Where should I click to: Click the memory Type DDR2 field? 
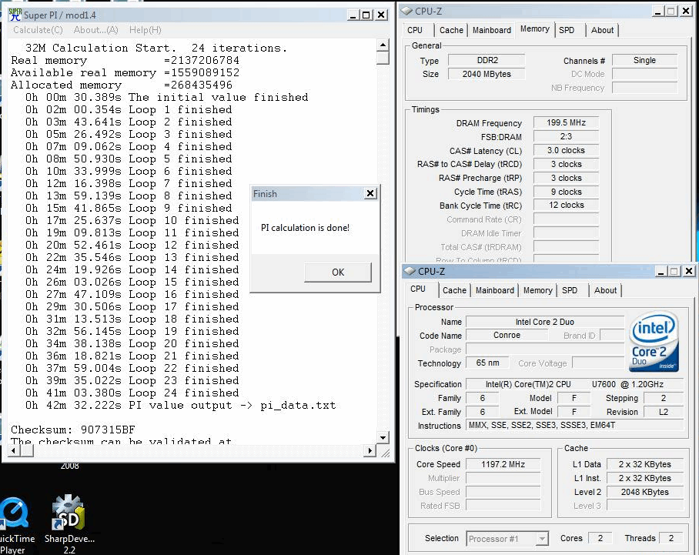click(x=487, y=60)
